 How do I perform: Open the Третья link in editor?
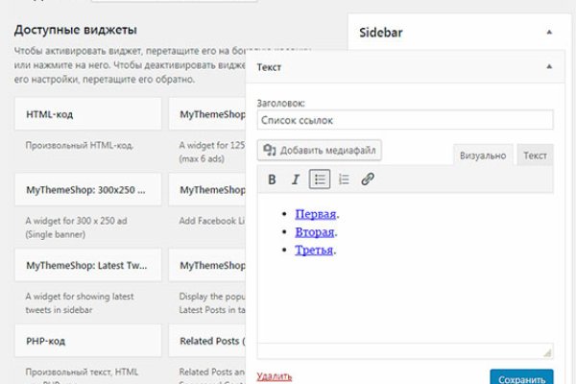[x=314, y=251]
